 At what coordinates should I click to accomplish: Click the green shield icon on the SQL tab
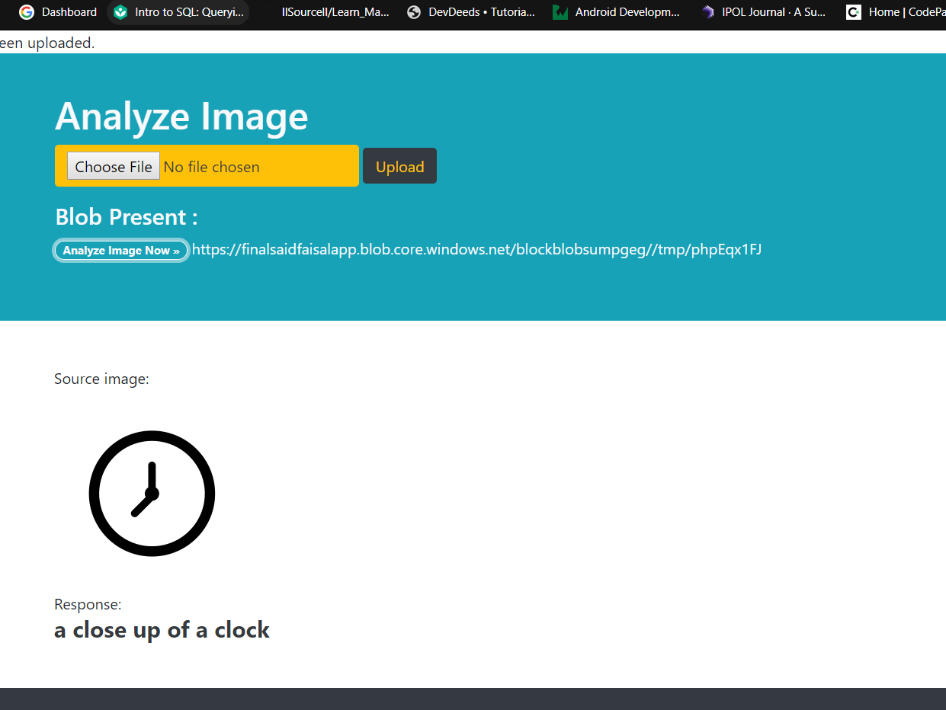[x=120, y=12]
